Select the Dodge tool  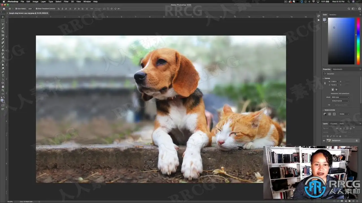point(3,68)
